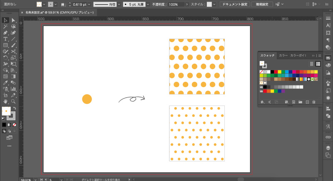
Task: Click the Rotate tool
Action: click(5, 58)
